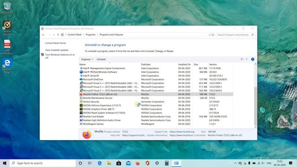Image resolution: width=297 pixels, height=167 pixels.
Task: Click the Uninstall toolbar button
Action: click(x=101, y=59)
